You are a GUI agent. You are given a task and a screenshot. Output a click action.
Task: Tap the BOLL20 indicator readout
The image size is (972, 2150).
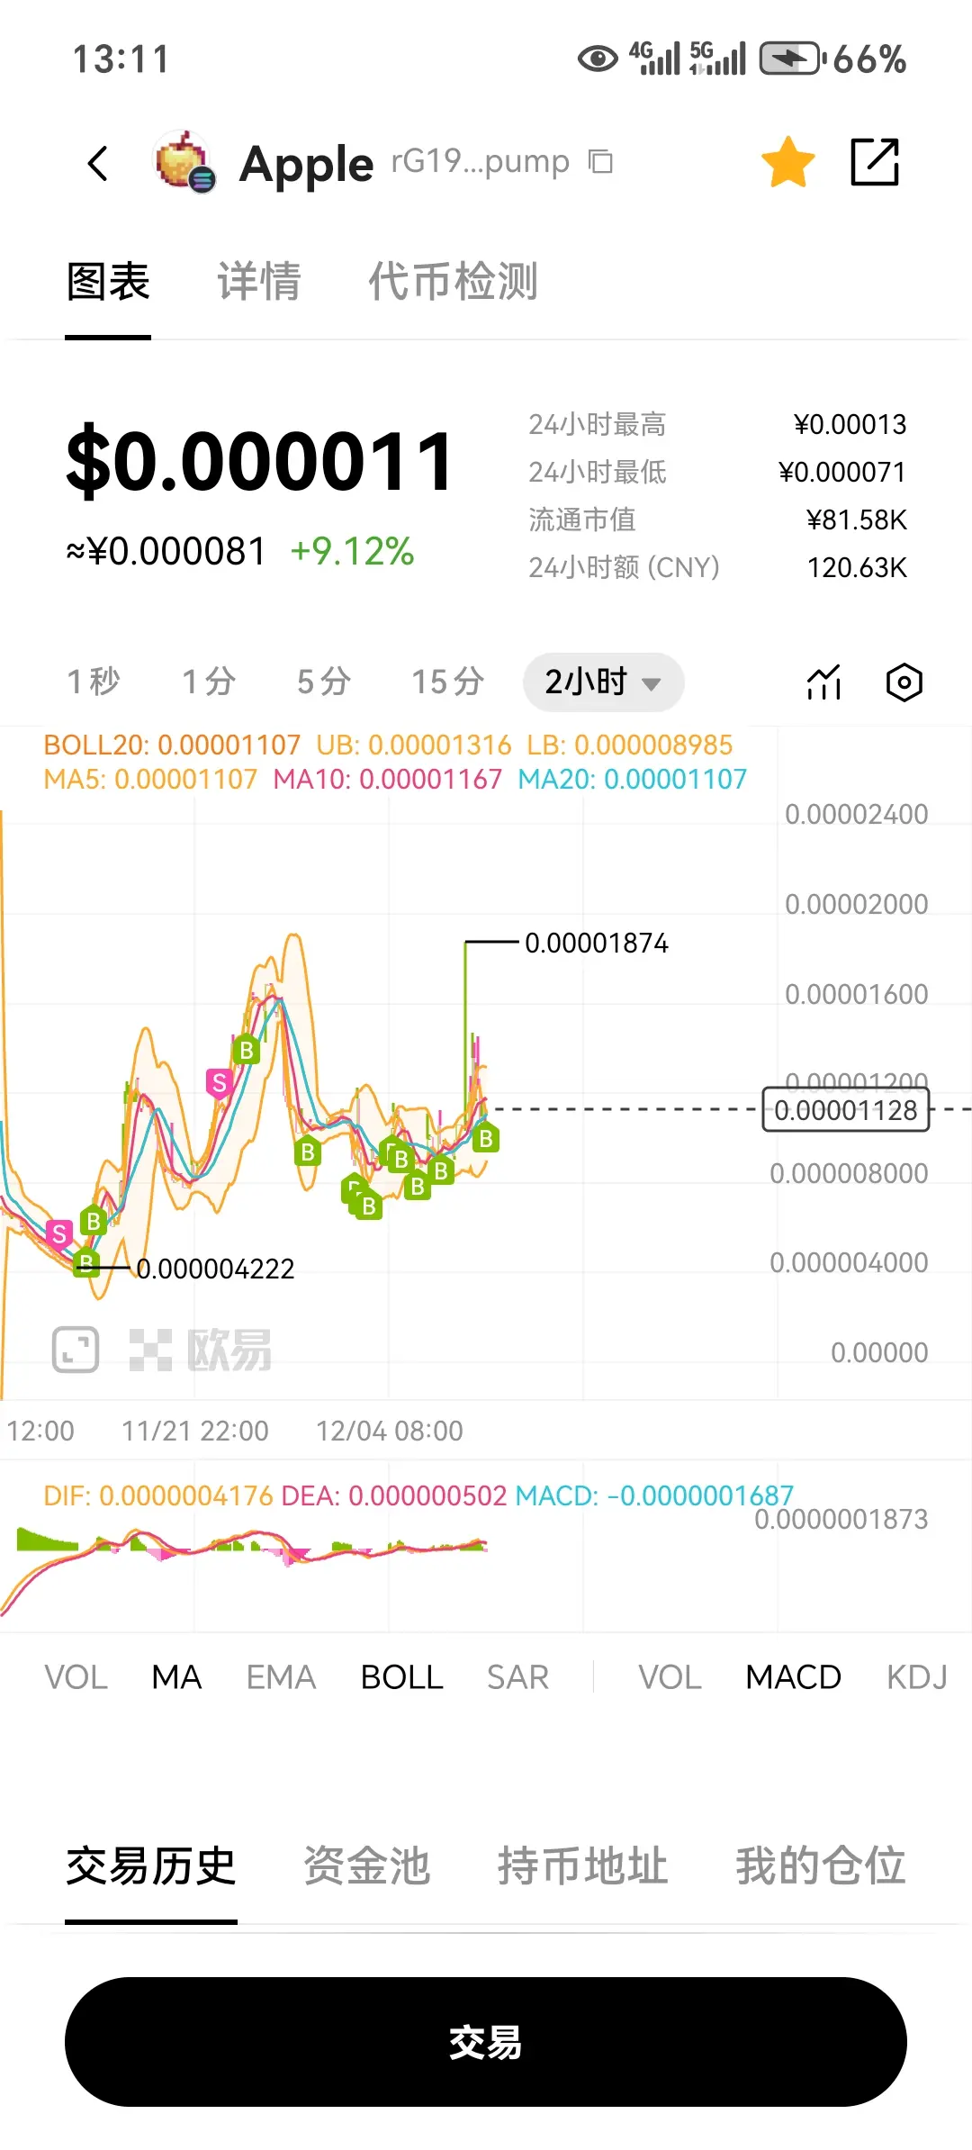[x=172, y=745]
